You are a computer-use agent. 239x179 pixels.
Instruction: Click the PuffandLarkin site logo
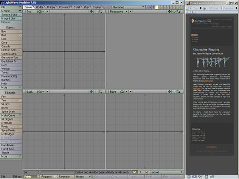pos(201,21)
